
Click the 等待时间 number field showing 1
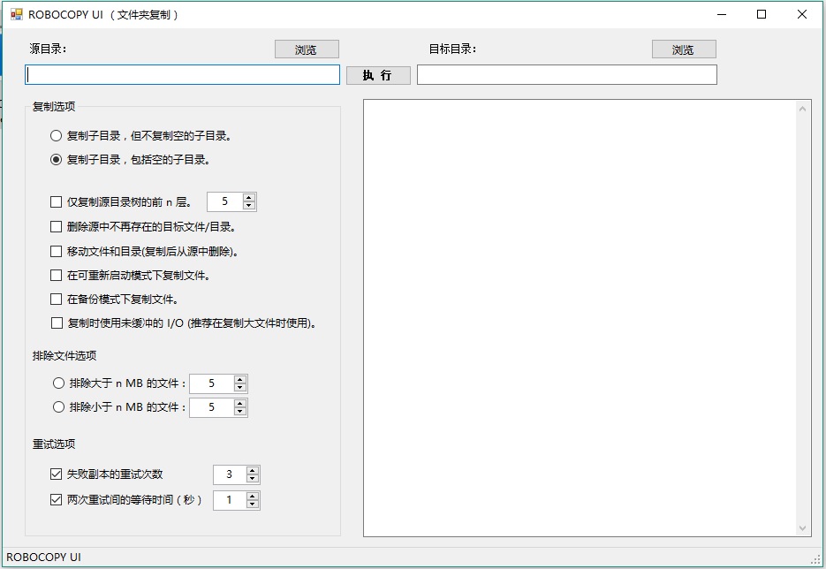click(x=230, y=500)
